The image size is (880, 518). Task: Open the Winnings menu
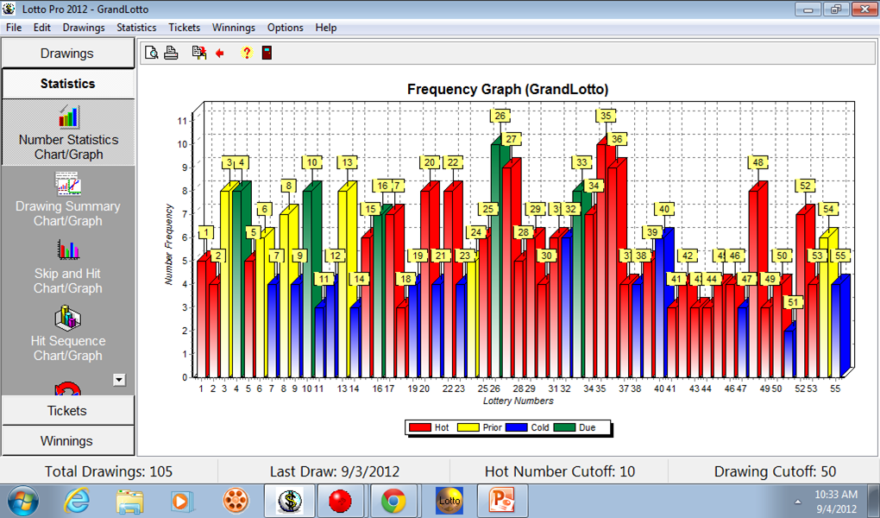[x=234, y=28]
